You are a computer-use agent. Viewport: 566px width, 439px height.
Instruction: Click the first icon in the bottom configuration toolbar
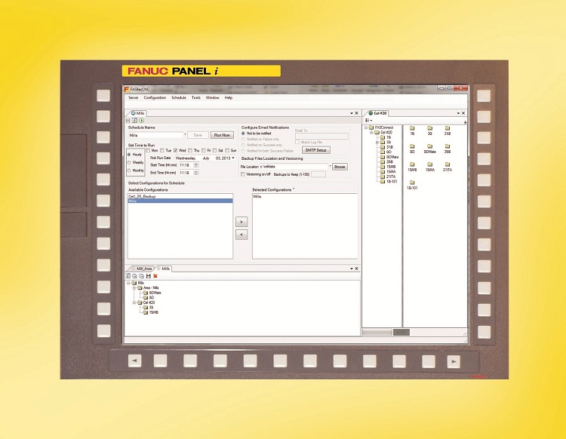(128, 276)
